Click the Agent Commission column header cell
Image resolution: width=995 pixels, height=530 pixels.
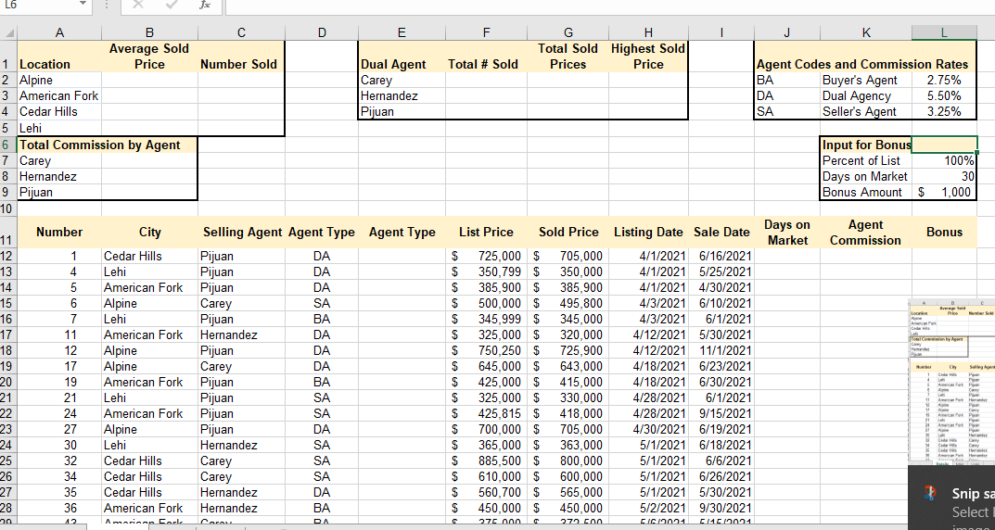point(865,232)
